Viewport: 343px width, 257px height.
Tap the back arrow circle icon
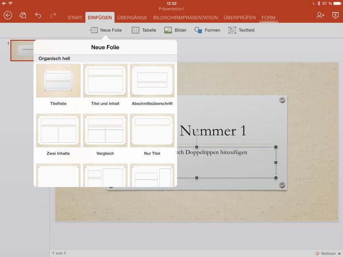[8, 16]
